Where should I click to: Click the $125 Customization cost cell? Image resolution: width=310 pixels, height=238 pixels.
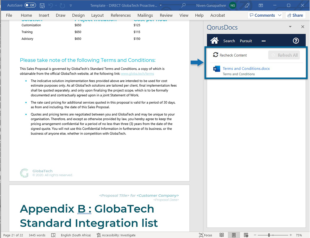[x=137, y=25]
